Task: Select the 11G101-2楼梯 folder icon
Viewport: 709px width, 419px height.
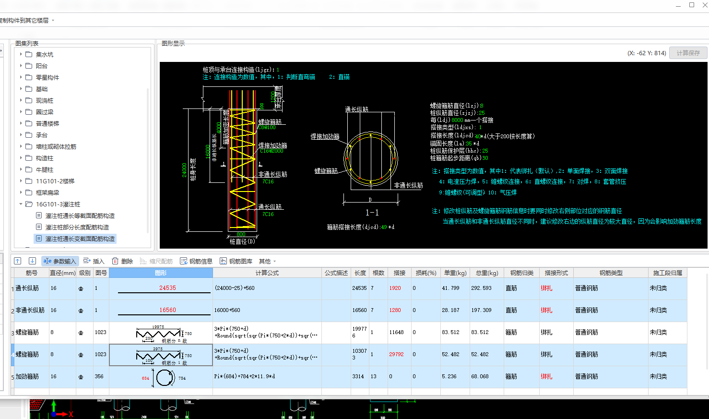Action: coord(29,181)
